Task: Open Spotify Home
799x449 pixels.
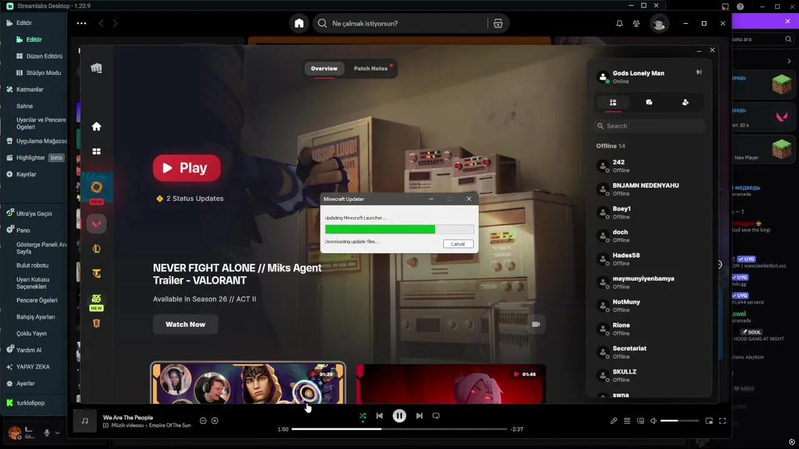Action: pyautogui.click(x=299, y=23)
